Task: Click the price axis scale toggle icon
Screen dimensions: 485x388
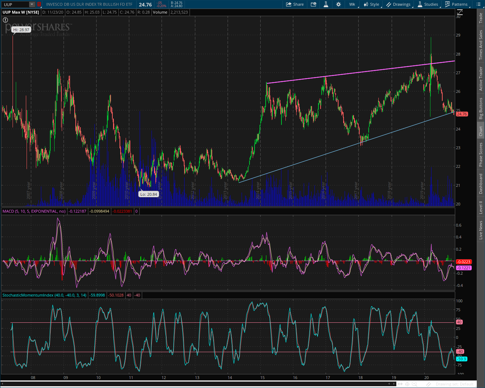Action: [x=460, y=12]
